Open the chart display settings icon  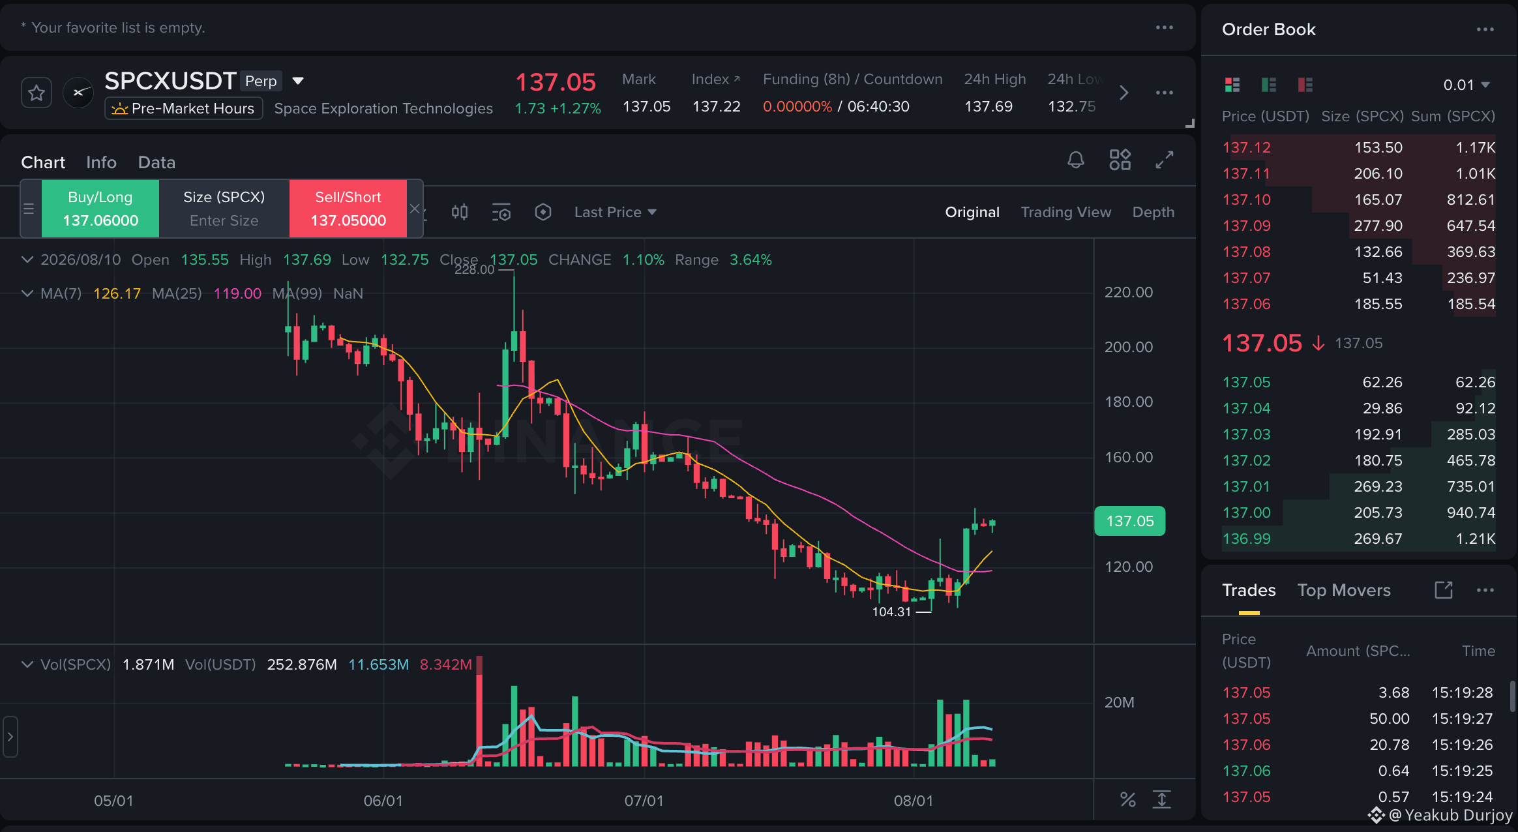coord(501,212)
